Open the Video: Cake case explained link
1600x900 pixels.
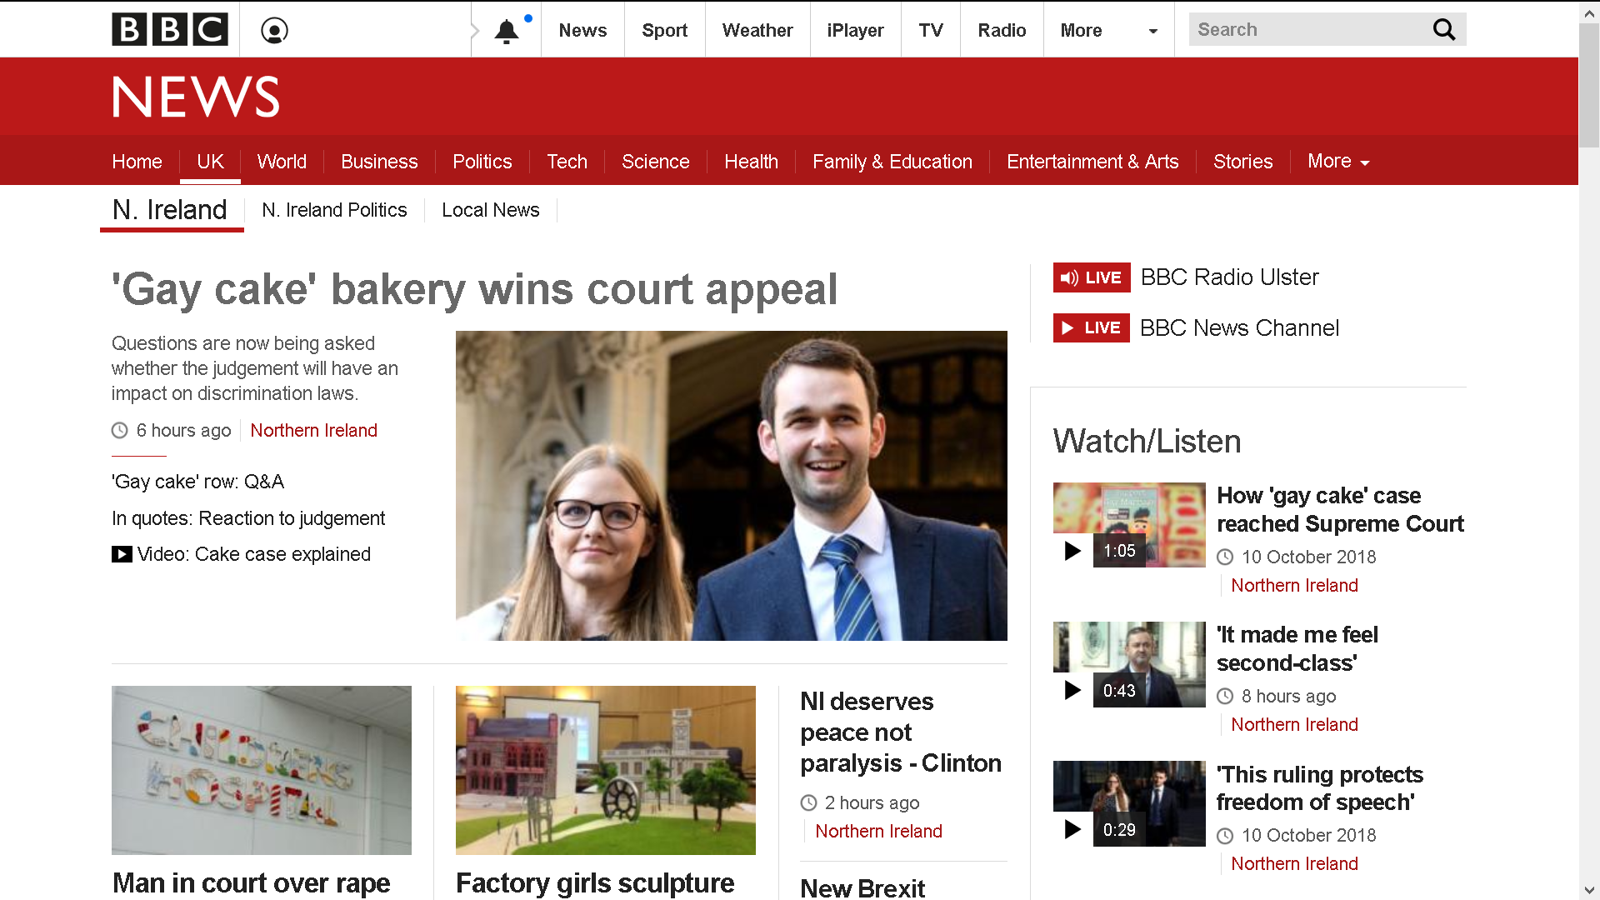coord(242,554)
